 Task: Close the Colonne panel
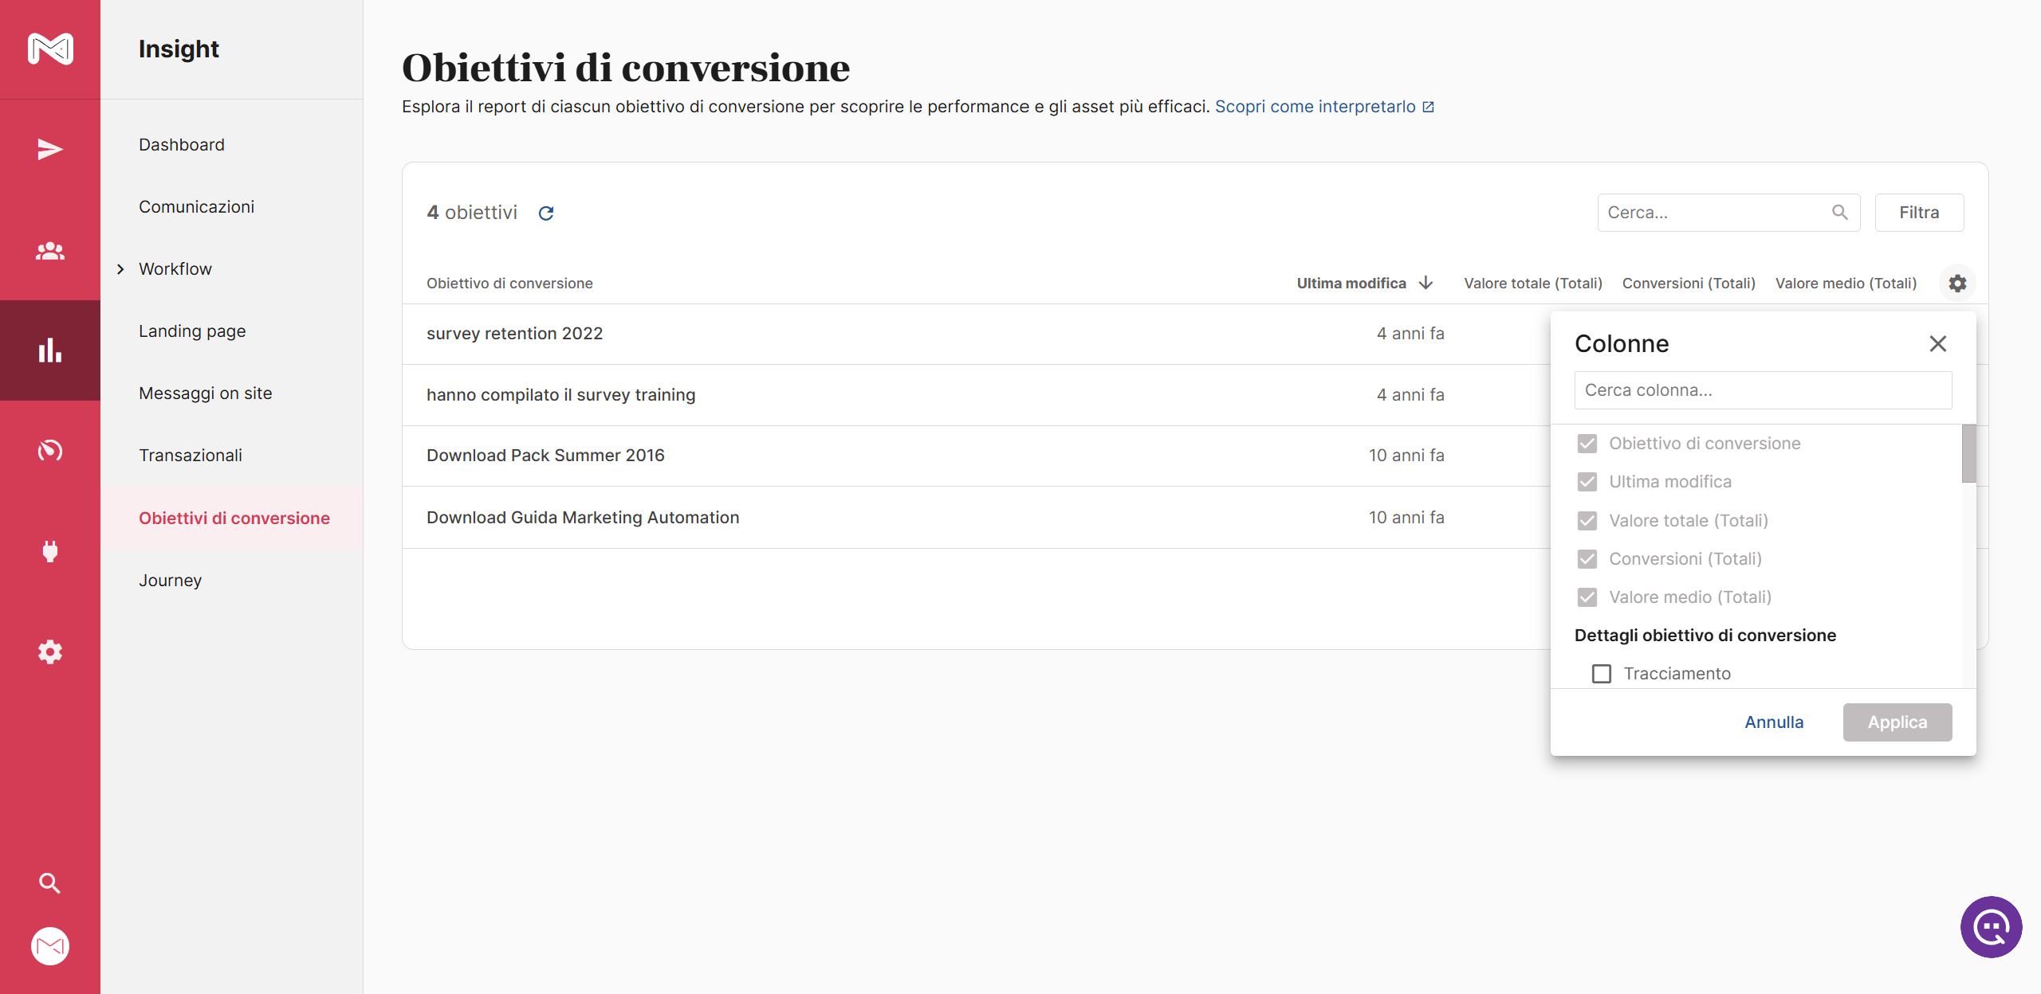(x=1938, y=343)
